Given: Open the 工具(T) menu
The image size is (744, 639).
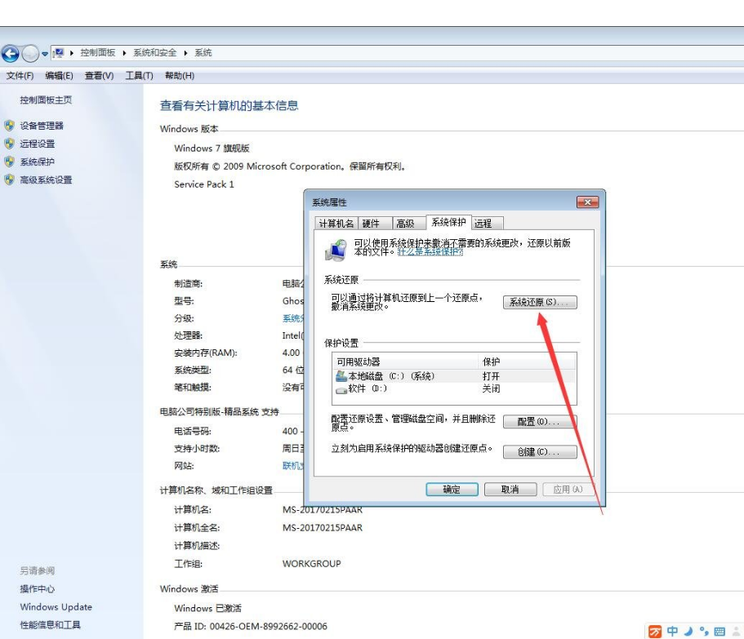Looking at the screenshot, I should [139, 76].
